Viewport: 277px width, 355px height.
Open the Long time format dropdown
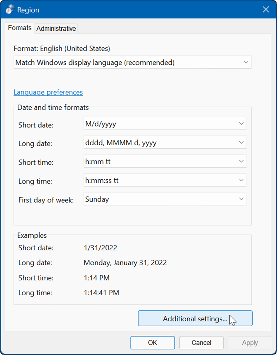point(165,180)
